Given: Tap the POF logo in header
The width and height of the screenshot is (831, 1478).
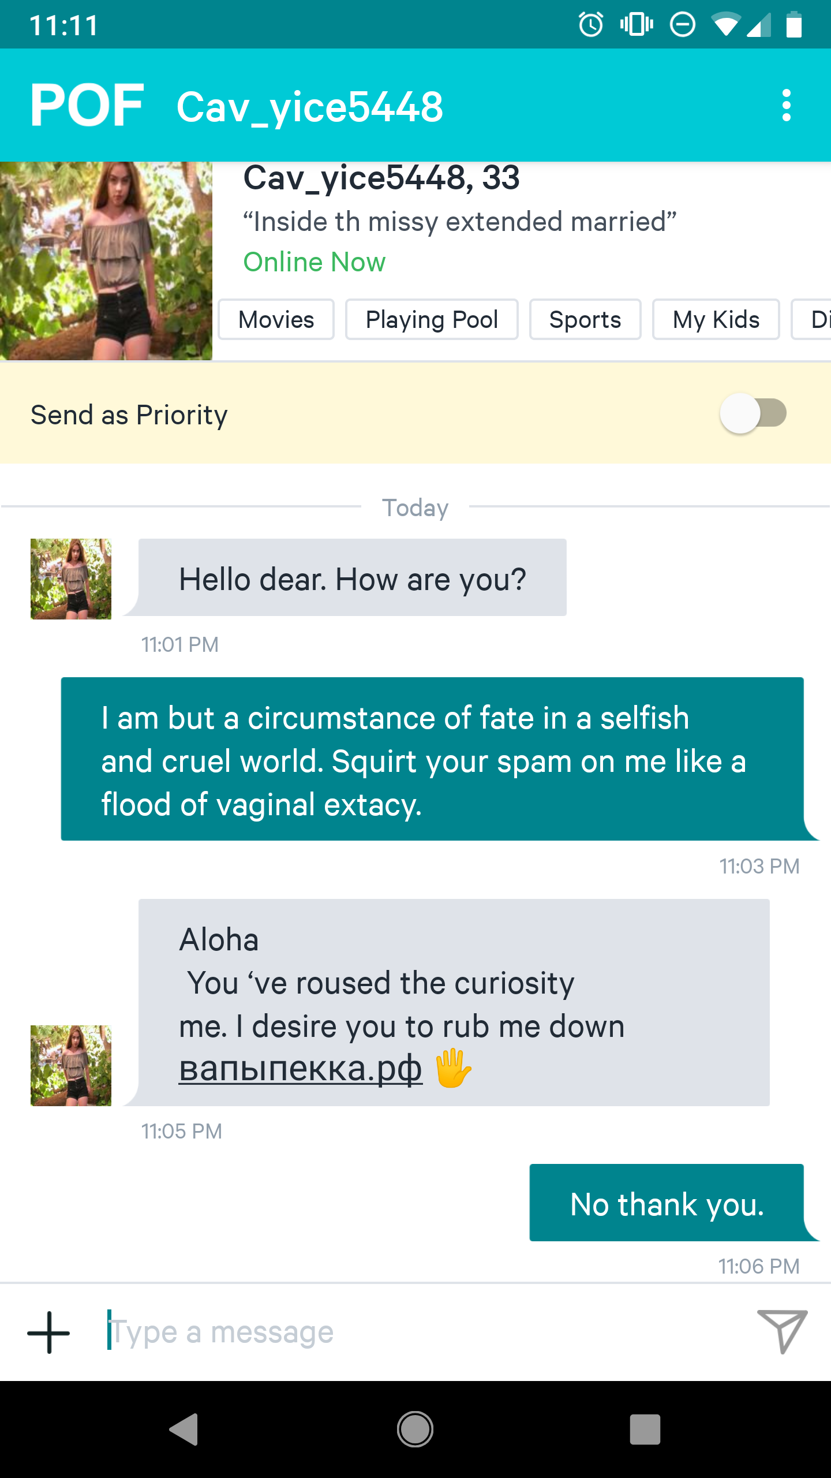Looking at the screenshot, I should [87, 105].
